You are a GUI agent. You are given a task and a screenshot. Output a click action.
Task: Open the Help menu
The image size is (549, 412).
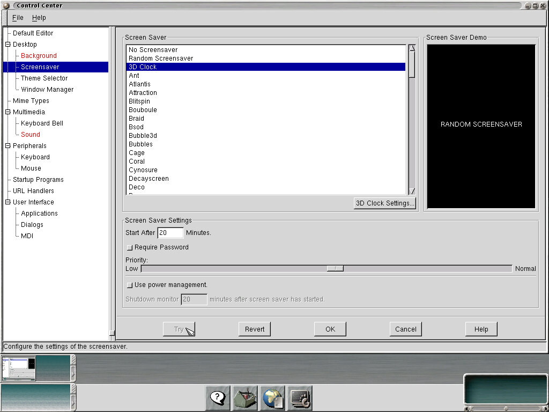point(39,18)
